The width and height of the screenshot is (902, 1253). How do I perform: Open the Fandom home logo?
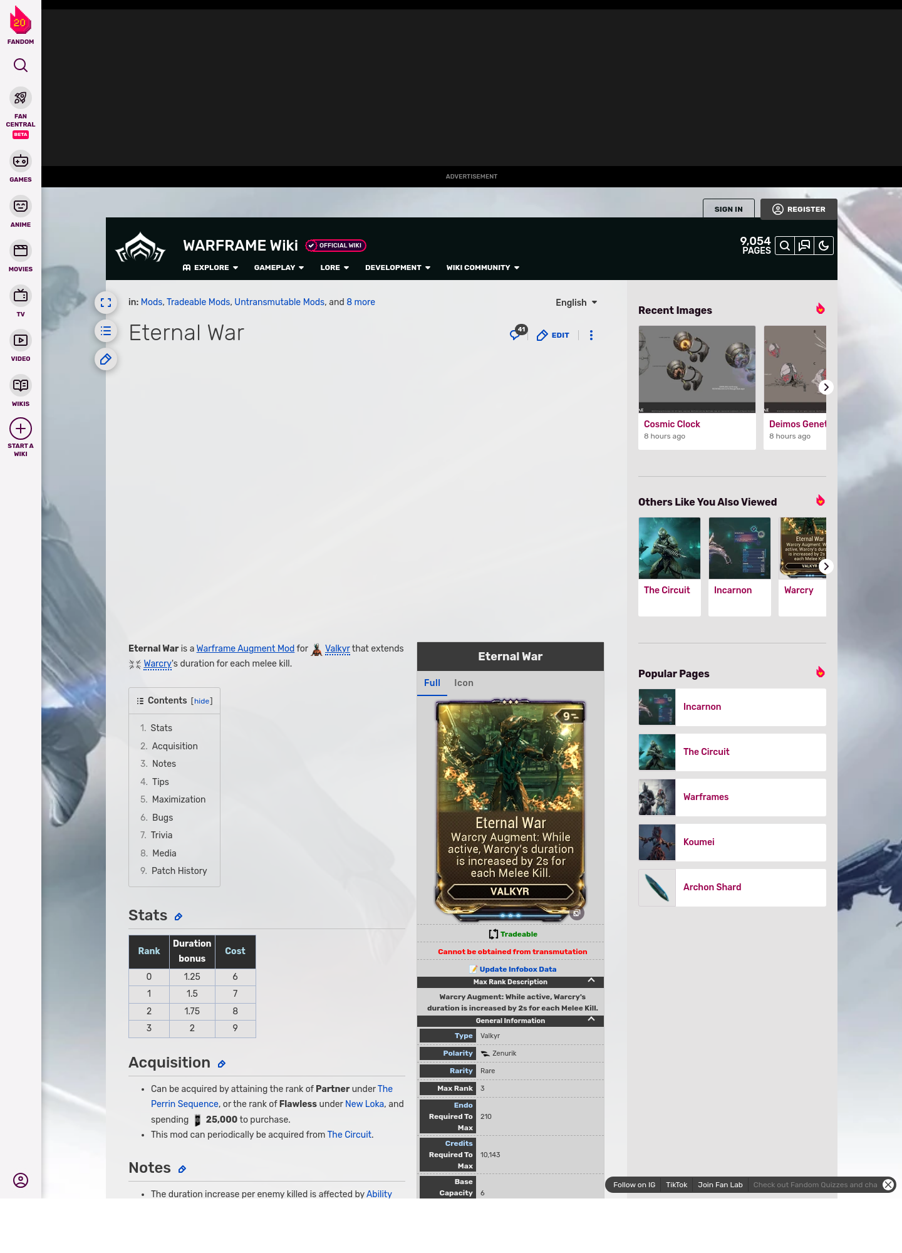point(21,25)
